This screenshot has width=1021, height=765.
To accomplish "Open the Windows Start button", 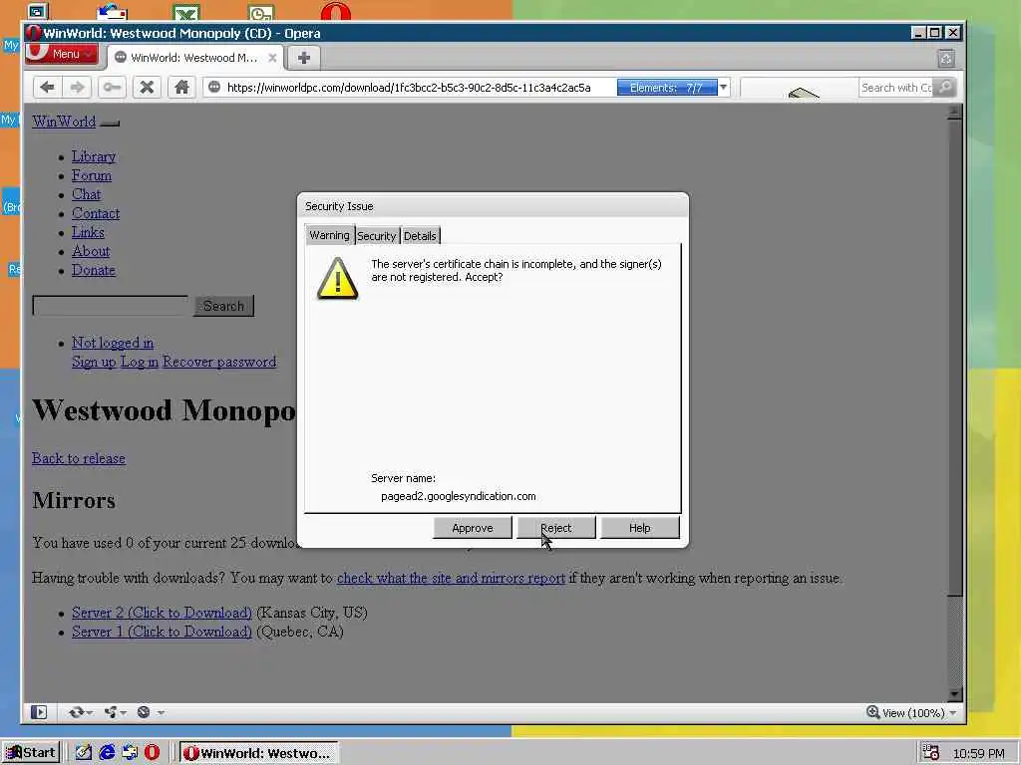I will (x=31, y=753).
